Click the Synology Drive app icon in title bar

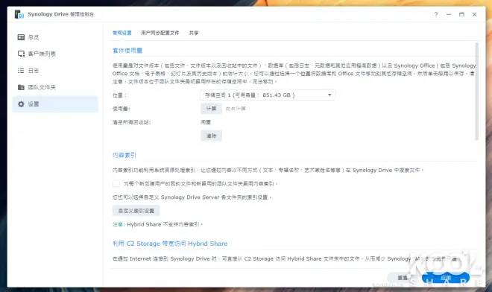pos(19,14)
